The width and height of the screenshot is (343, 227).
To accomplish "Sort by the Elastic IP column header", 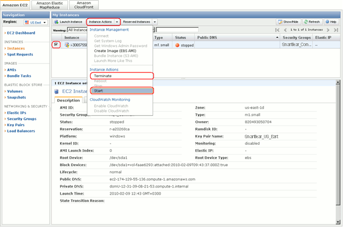I will 327,38.
